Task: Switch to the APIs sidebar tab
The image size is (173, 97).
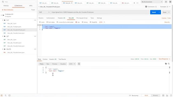Action: (31, 6)
